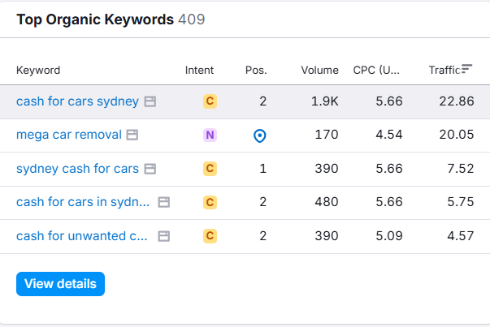Open sydney cash for cars keyword link
This screenshot has height=327, width=490.
pos(77,169)
